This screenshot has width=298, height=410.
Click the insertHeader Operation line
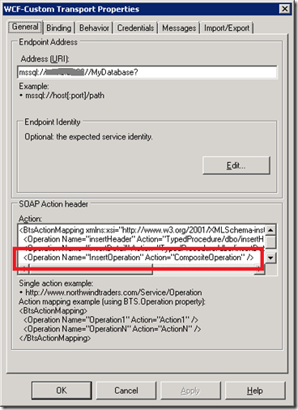coord(143,239)
